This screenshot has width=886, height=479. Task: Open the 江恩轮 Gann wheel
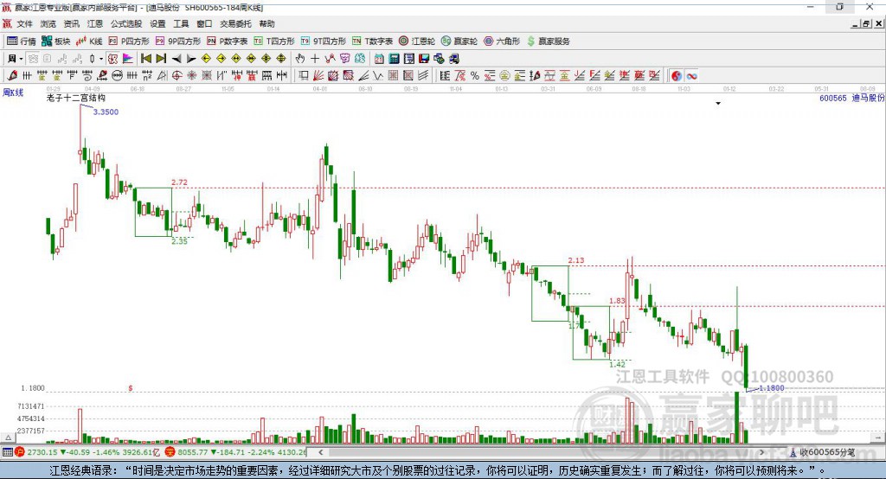(x=417, y=42)
